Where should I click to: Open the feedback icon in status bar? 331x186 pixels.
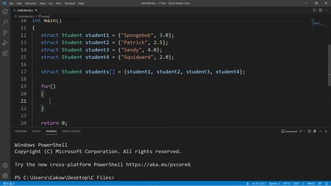tap(320, 183)
